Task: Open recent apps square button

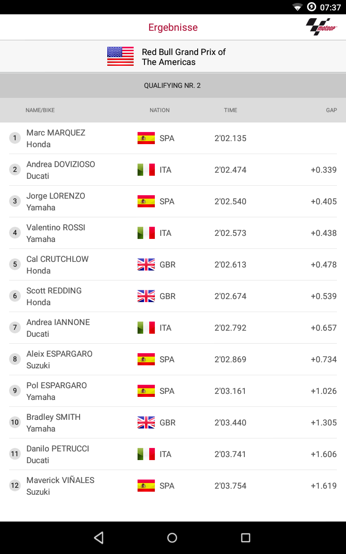Action: tap(246, 538)
